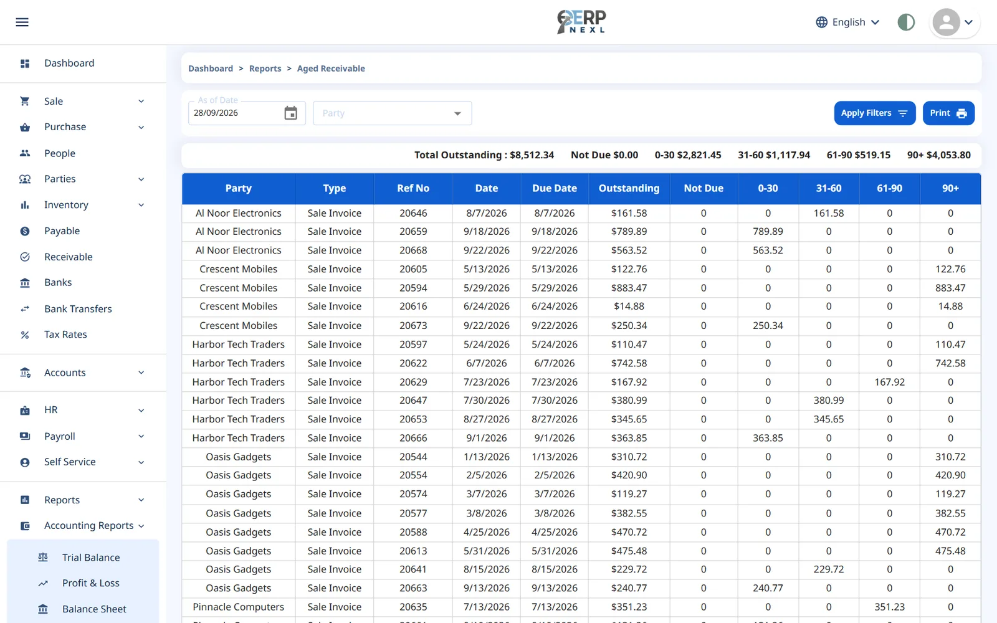997x623 pixels.
Task: Click the Receivable checkmark circle icon
Action: 25,257
